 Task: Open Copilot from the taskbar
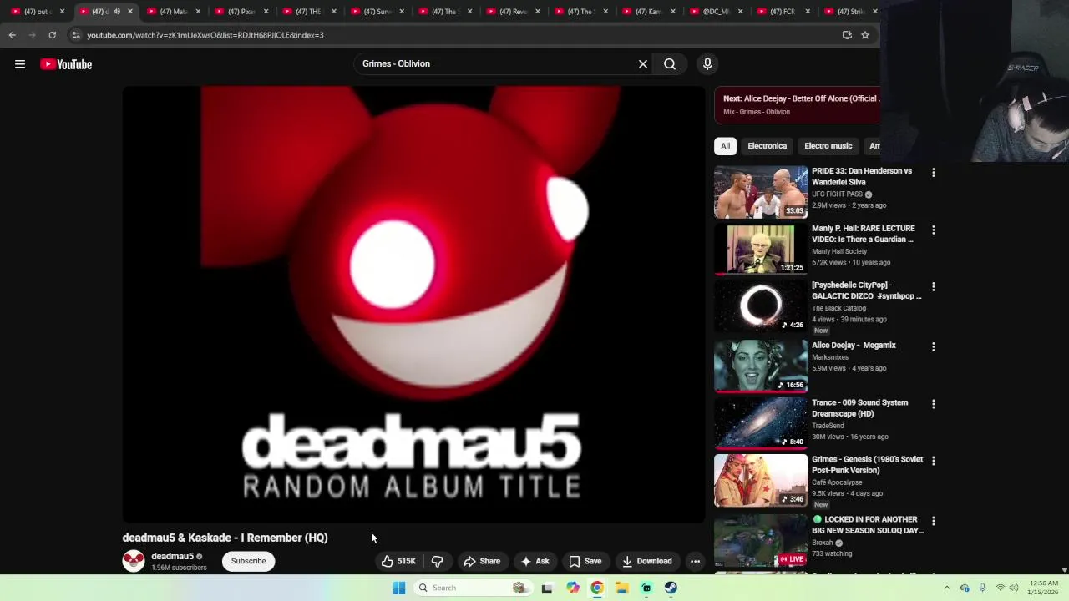(572, 588)
